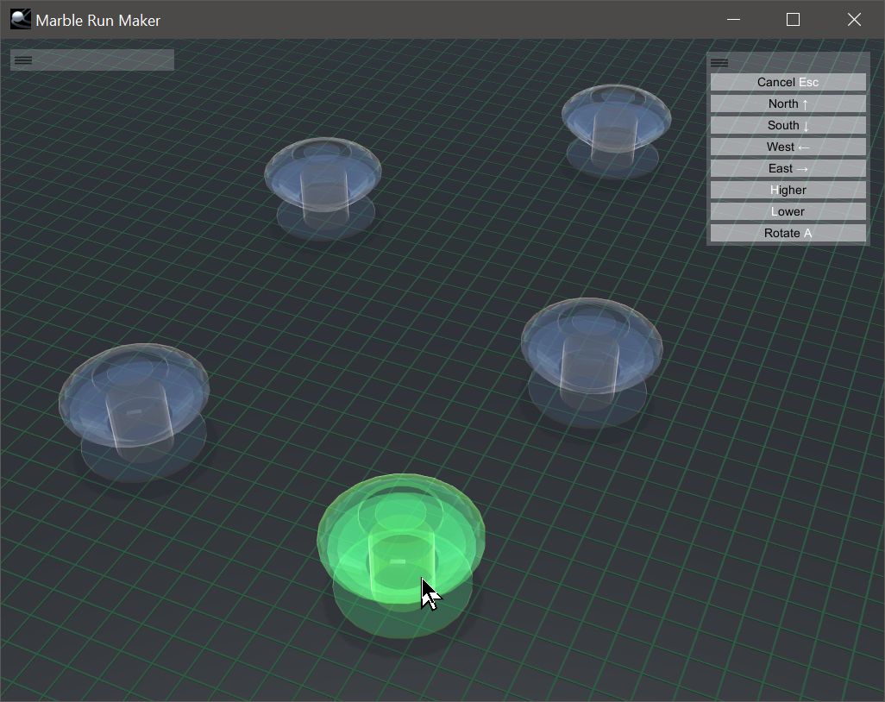Close the Marble Run Maker window

855,20
